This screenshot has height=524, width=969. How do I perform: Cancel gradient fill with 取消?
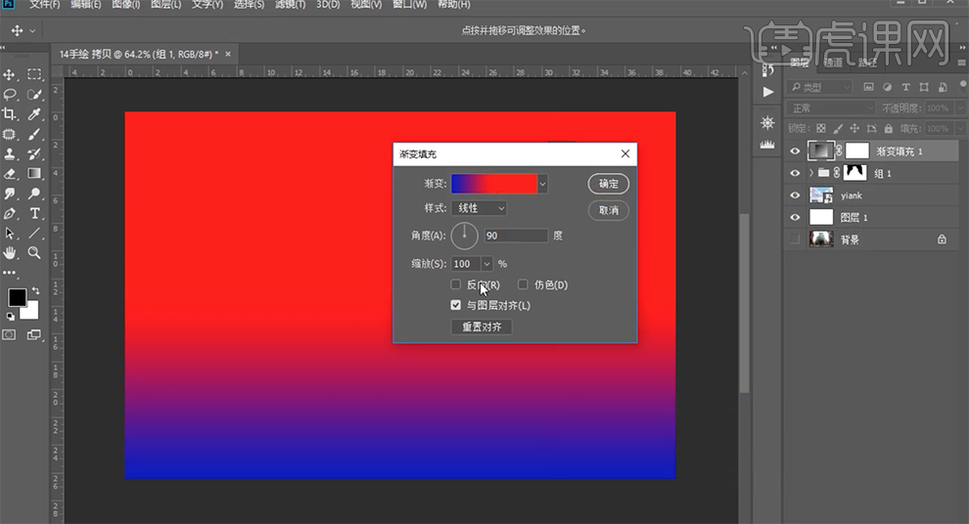(x=609, y=210)
